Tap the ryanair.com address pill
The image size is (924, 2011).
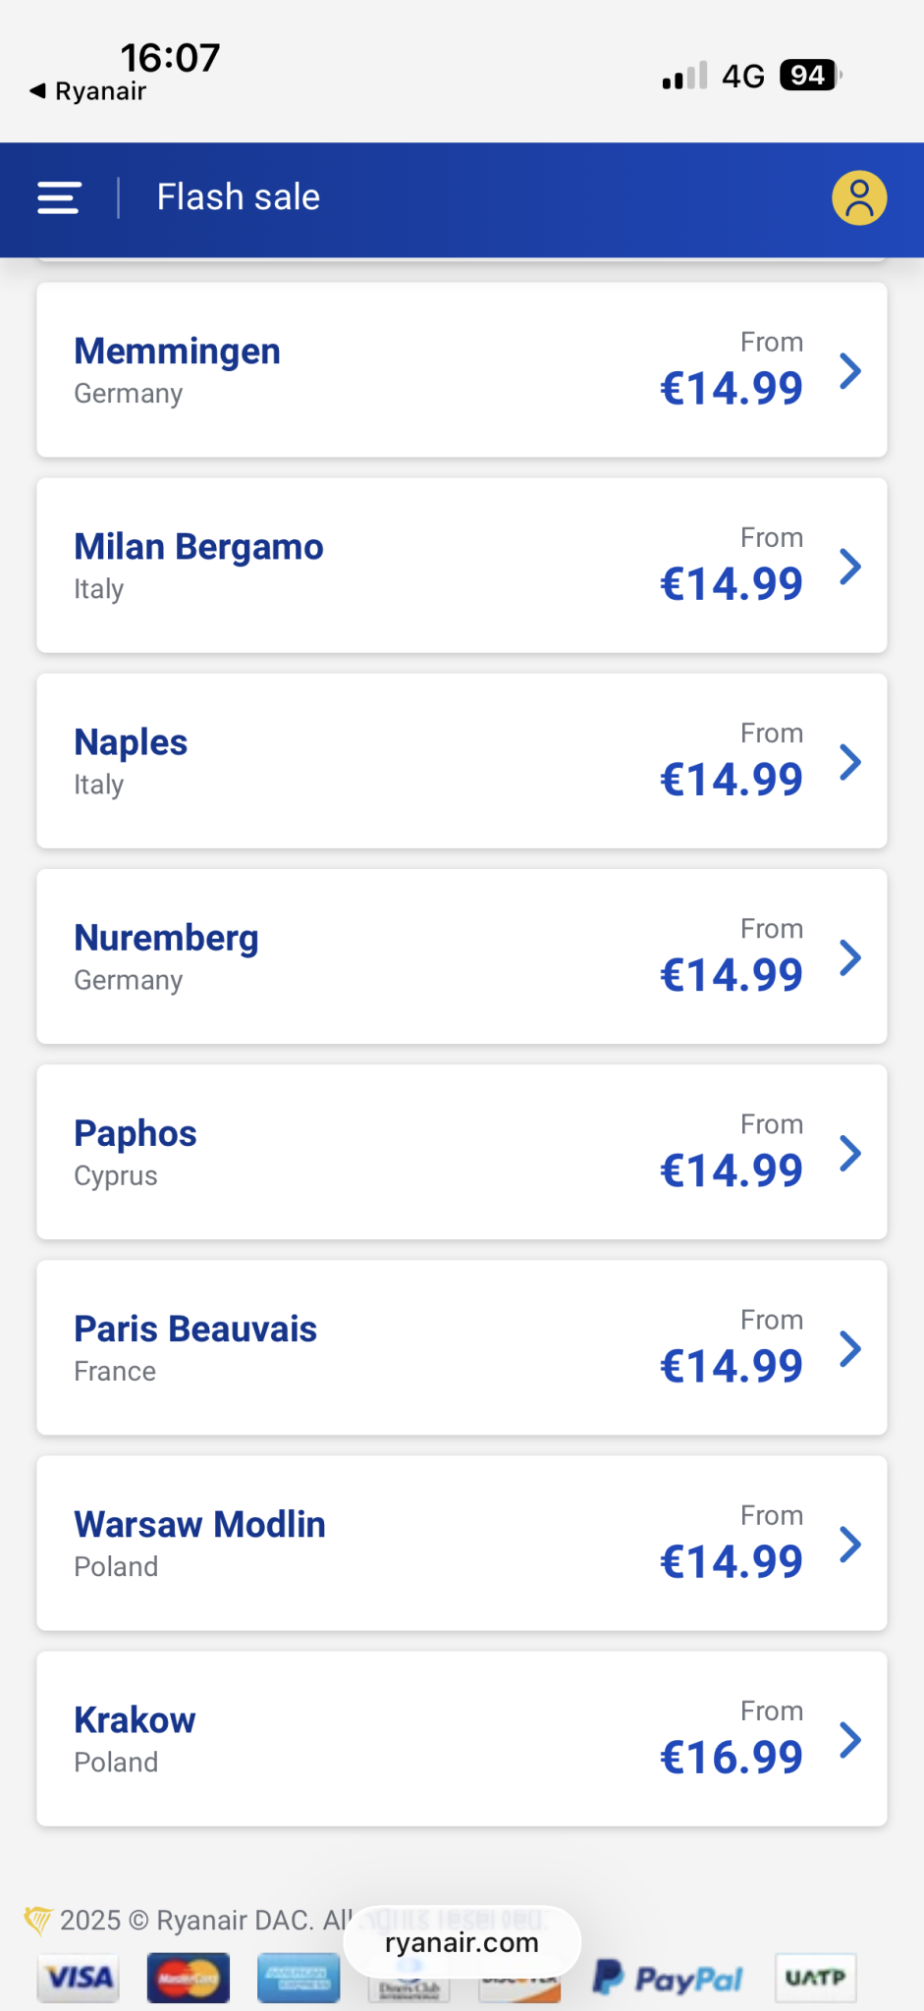(x=462, y=1943)
